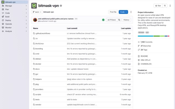
Task: Open the Code brackets icon
Action: 3,13
